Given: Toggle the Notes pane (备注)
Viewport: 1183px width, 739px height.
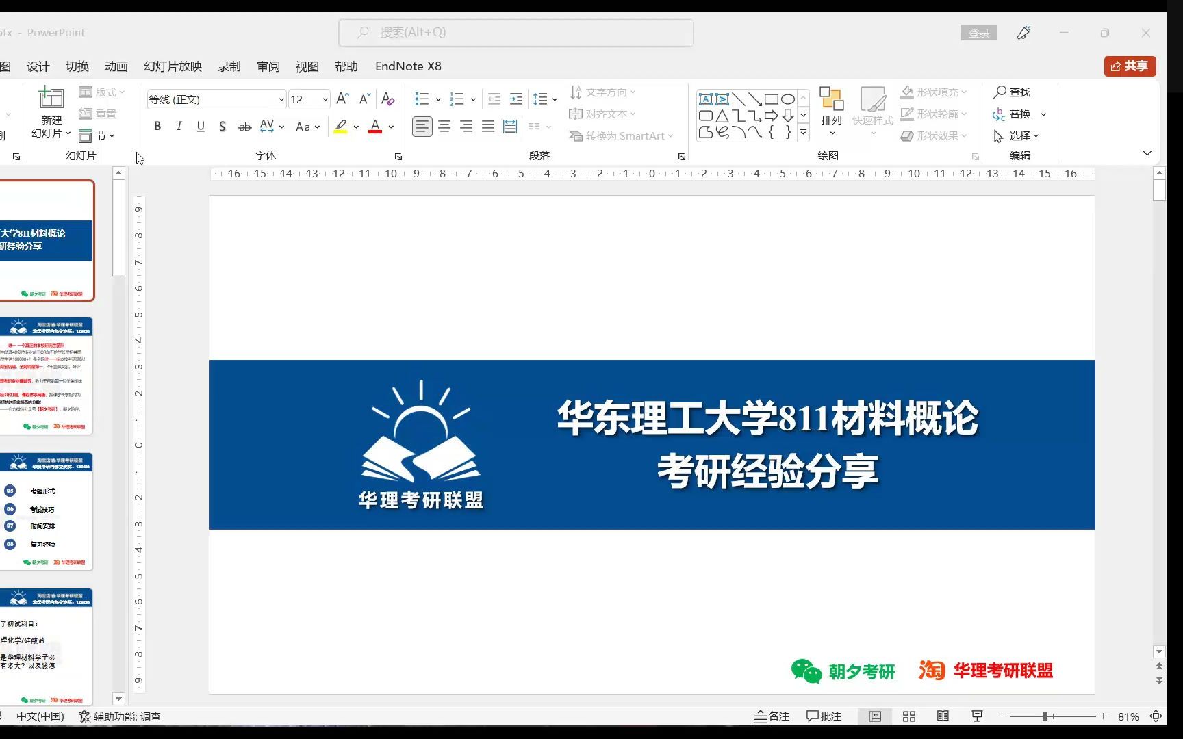Looking at the screenshot, I should 772,716.
